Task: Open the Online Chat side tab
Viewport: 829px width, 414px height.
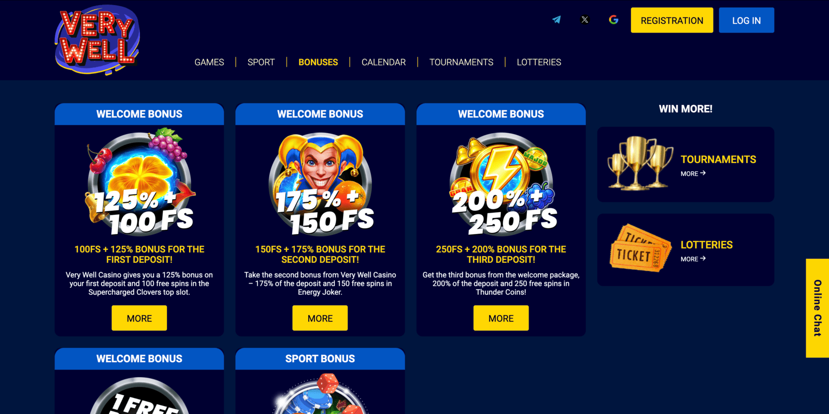Action: tap(818, 308)
